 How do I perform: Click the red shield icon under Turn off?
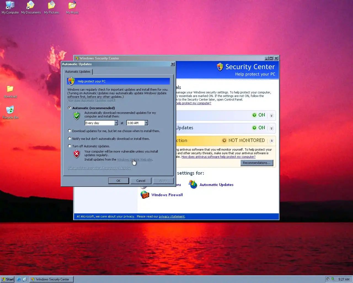(77, 154)
